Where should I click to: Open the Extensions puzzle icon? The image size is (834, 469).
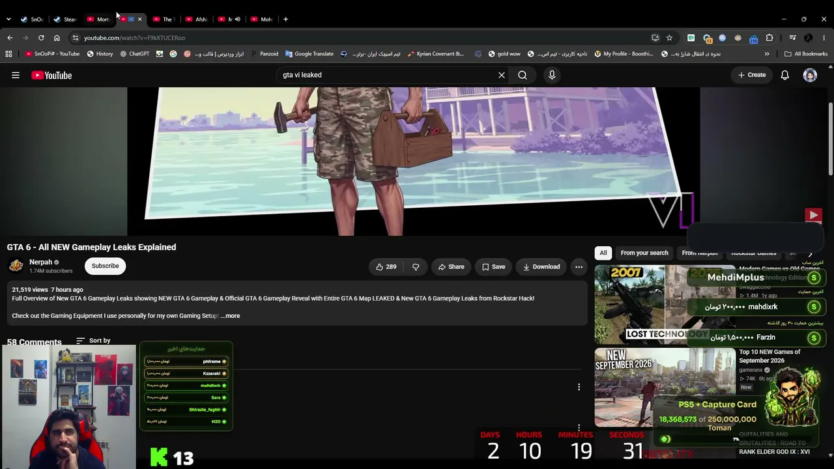[x=769, y=38]
